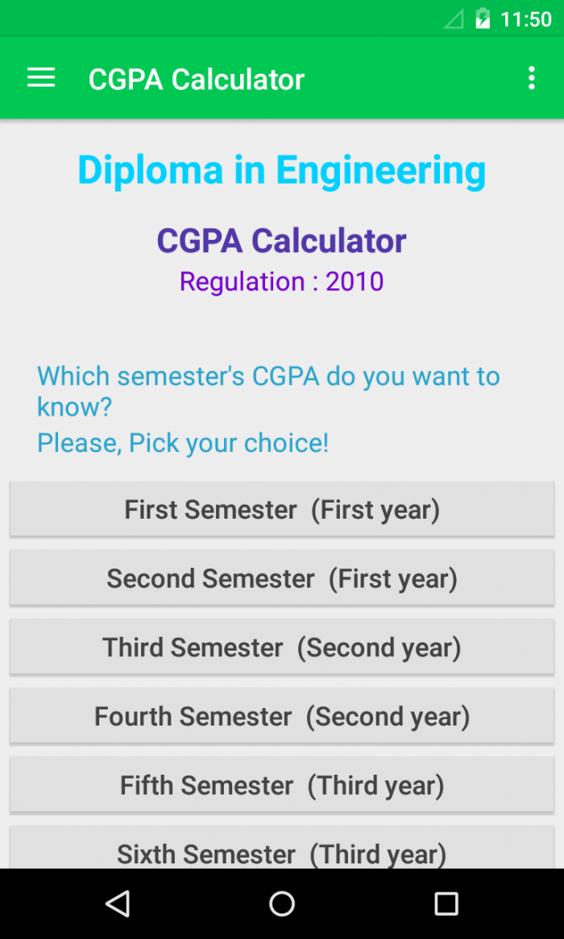
Task: Tap the recent apps square icon
Action: tap(446, 903)
